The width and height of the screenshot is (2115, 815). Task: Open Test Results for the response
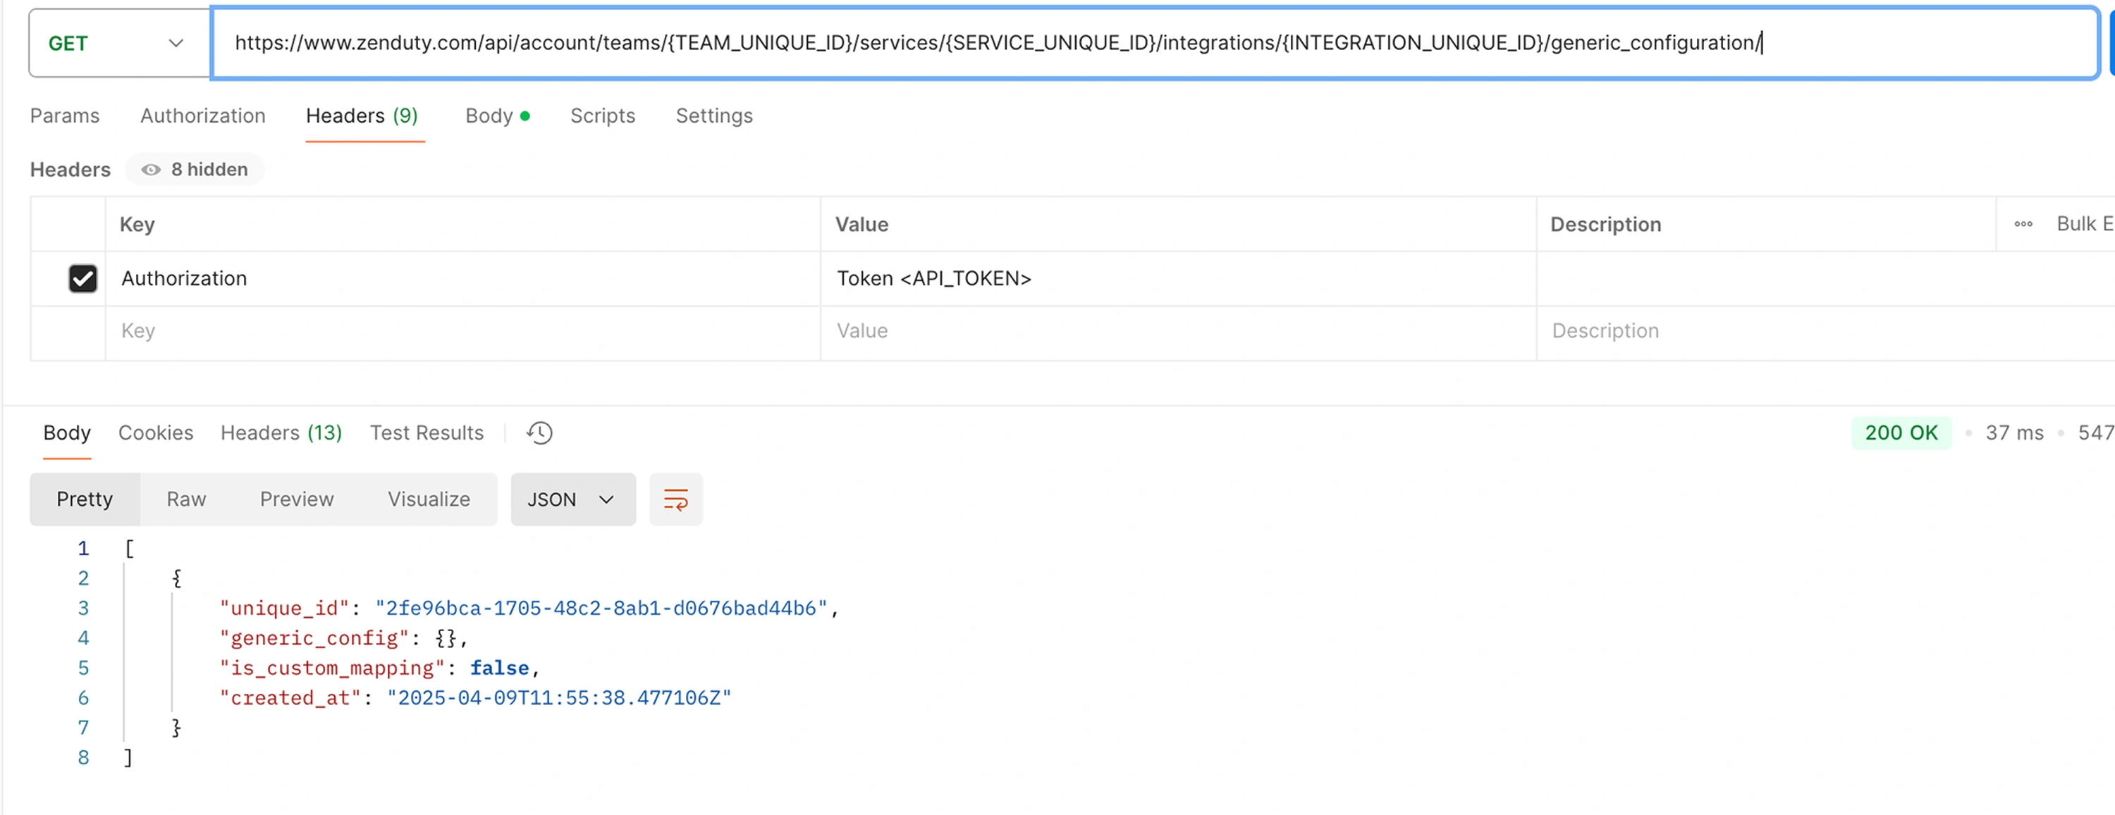tap(426, 433)
